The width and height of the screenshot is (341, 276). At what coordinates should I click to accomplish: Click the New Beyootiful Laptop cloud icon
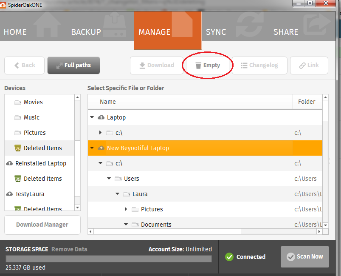point(101,148)
